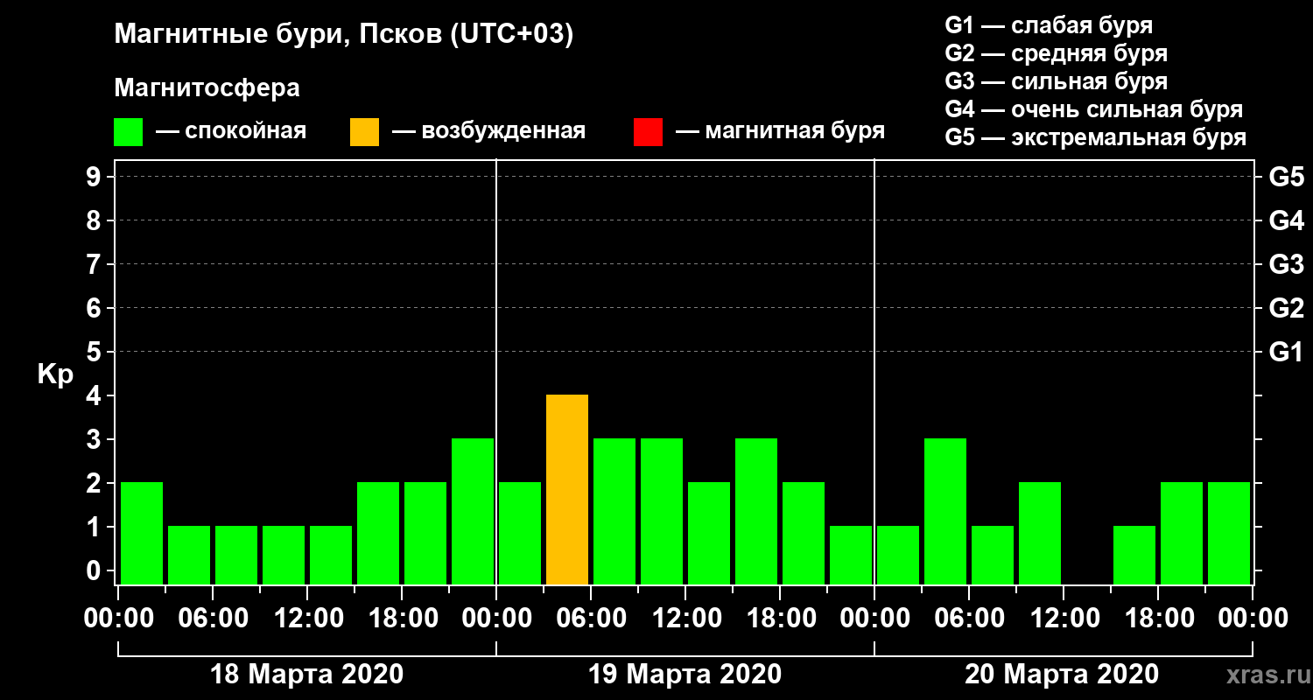
Task: Click the 'G3 — сильная буря' description
Action: (x=1057, y=81)
